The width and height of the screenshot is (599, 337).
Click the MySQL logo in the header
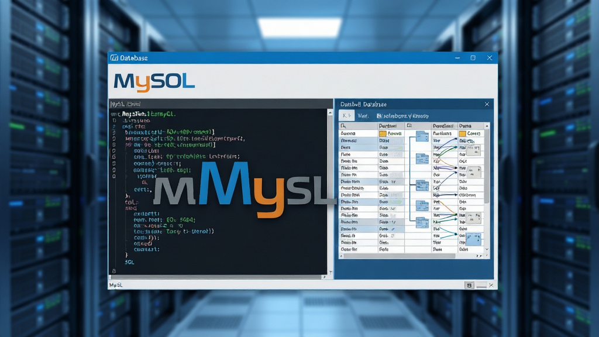tap(154, 82)
